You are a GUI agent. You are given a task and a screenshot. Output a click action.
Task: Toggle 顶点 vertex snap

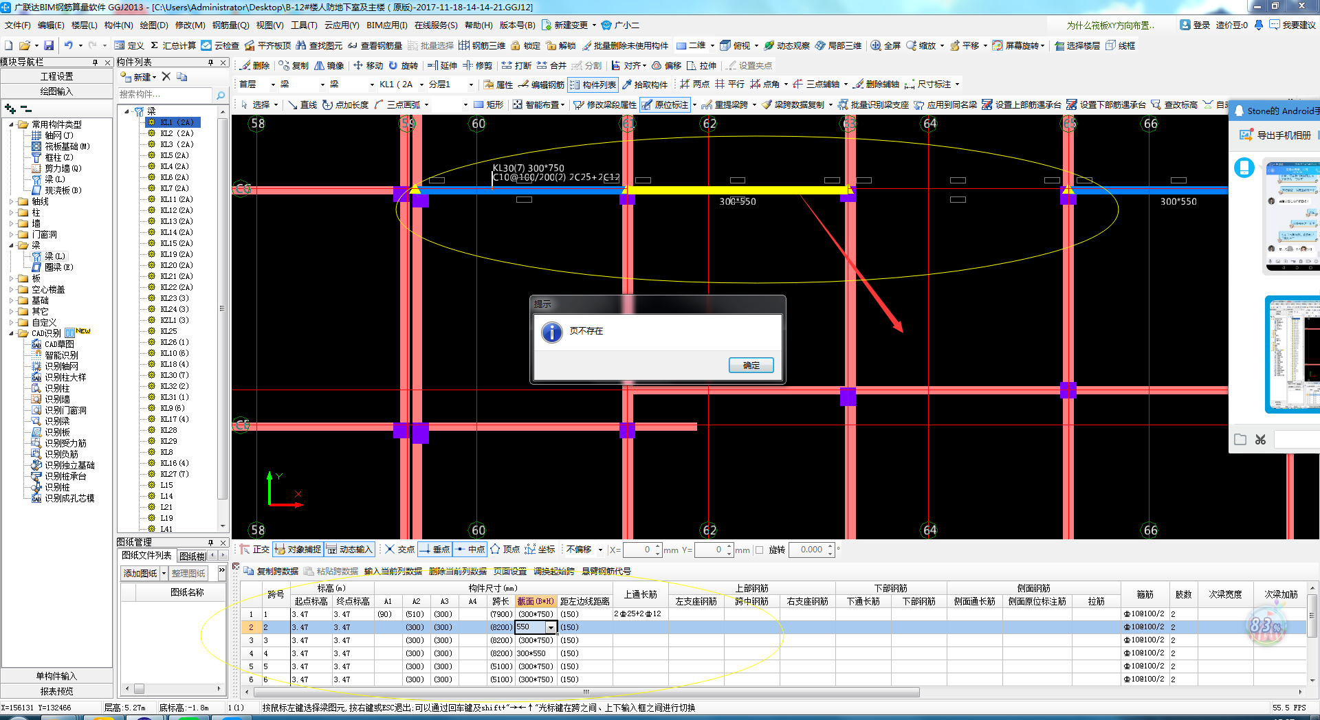click(505, 549)
